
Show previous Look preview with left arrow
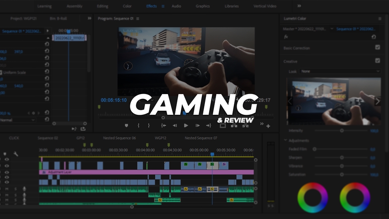pos(290,101)
